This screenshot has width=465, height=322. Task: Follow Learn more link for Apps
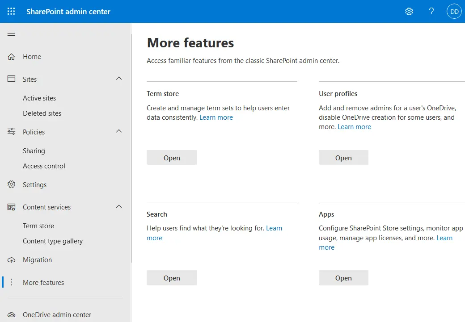(444, 238)
